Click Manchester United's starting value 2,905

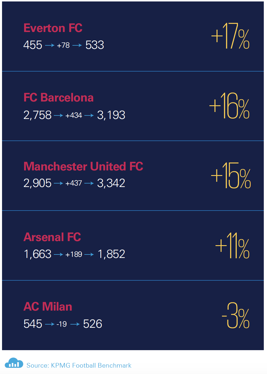coord(38,184)
